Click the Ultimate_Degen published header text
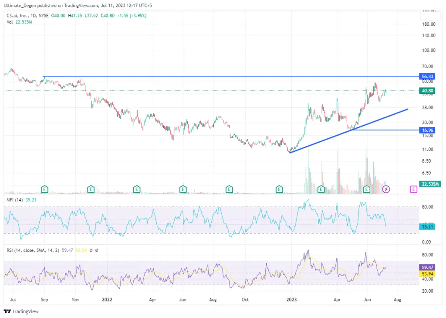The width and height of the screenshot is (446, 318). click(x=78, y=5)
